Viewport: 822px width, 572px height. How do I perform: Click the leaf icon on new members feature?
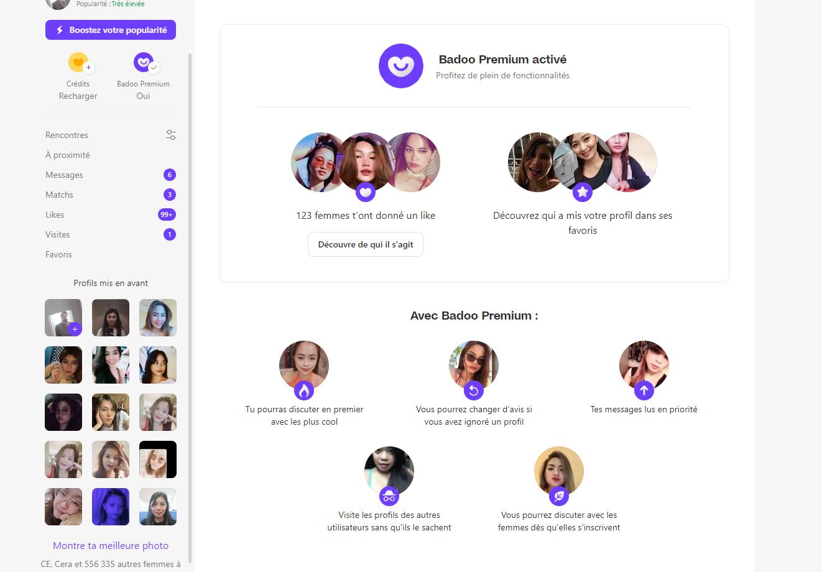(x=559, y=496)
